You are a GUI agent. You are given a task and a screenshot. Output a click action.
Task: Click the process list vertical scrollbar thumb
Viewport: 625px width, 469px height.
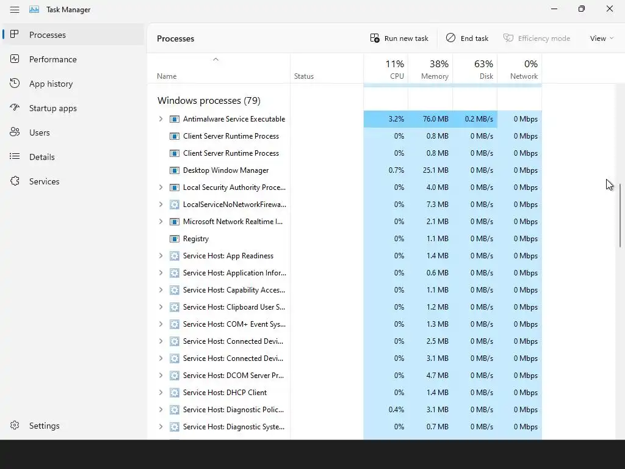coord(620,215)
